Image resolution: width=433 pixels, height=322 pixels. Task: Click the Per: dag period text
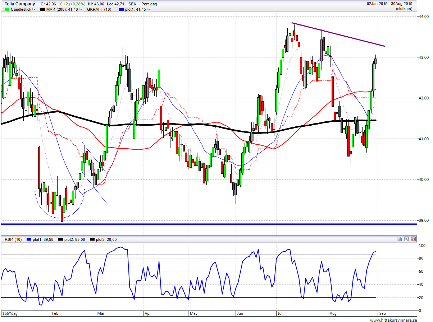pos(149,4)
